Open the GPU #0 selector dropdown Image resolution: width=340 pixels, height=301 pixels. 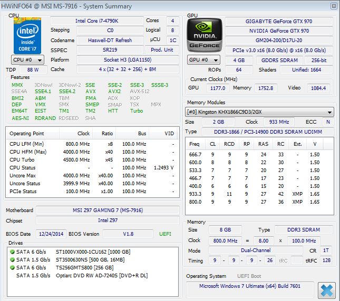point(203,60)
